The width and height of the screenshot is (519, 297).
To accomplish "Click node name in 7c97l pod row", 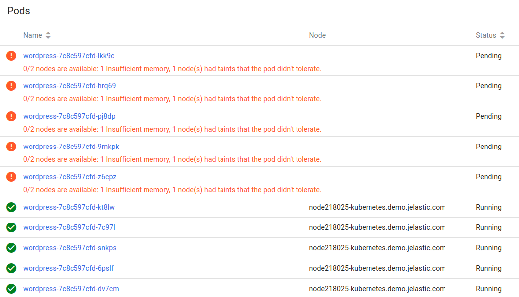I will [377, 227].
